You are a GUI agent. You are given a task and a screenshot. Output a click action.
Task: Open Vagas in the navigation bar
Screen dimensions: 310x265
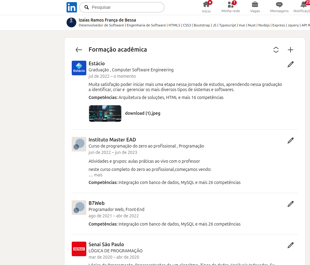[255, 7]
